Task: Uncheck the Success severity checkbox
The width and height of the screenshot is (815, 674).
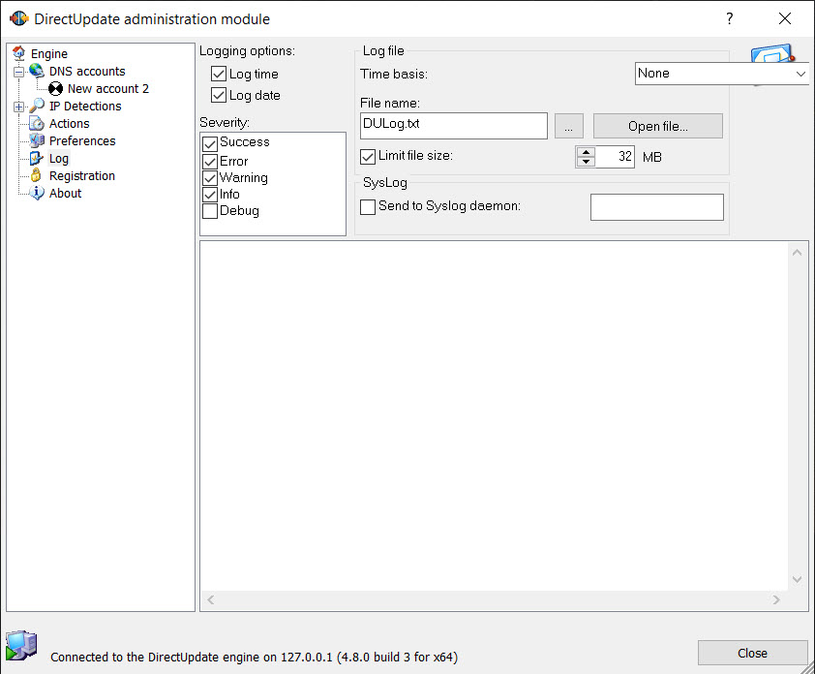Action: [x=210, y=143]
